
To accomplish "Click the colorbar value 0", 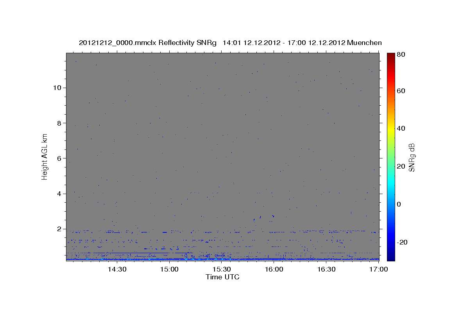I will pyautogui.click(x=400, y=204).
